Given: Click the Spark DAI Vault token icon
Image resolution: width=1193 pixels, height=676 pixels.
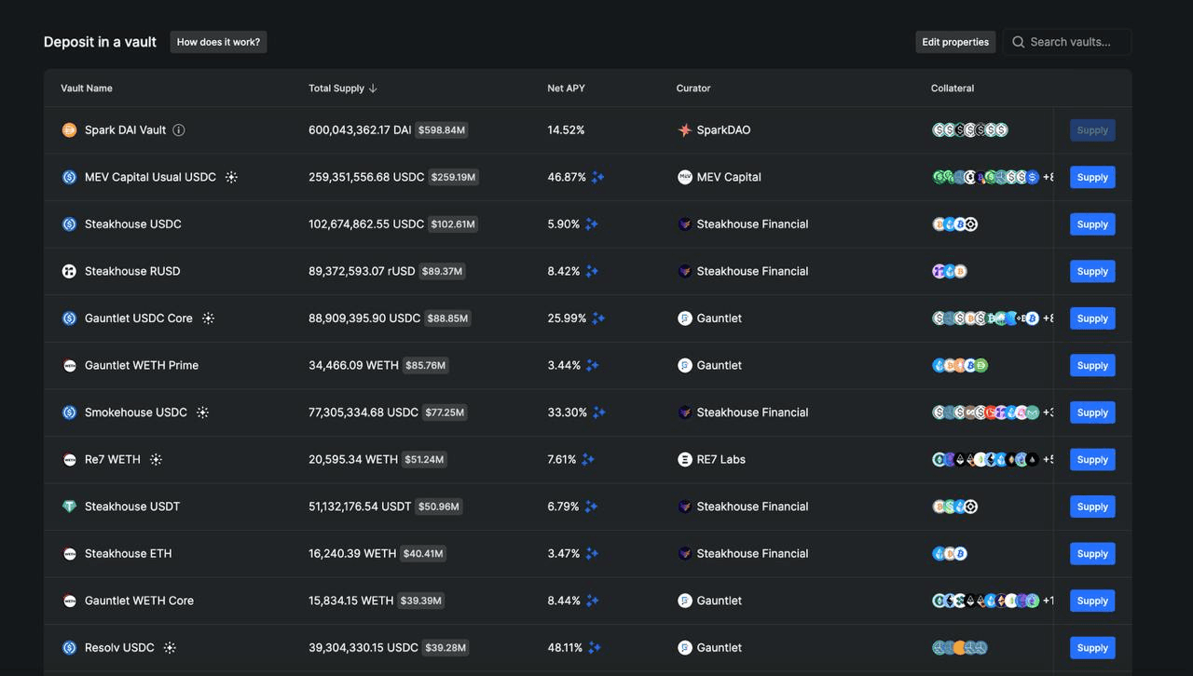Looking at the screenshot, I should [x=69, y=130].
